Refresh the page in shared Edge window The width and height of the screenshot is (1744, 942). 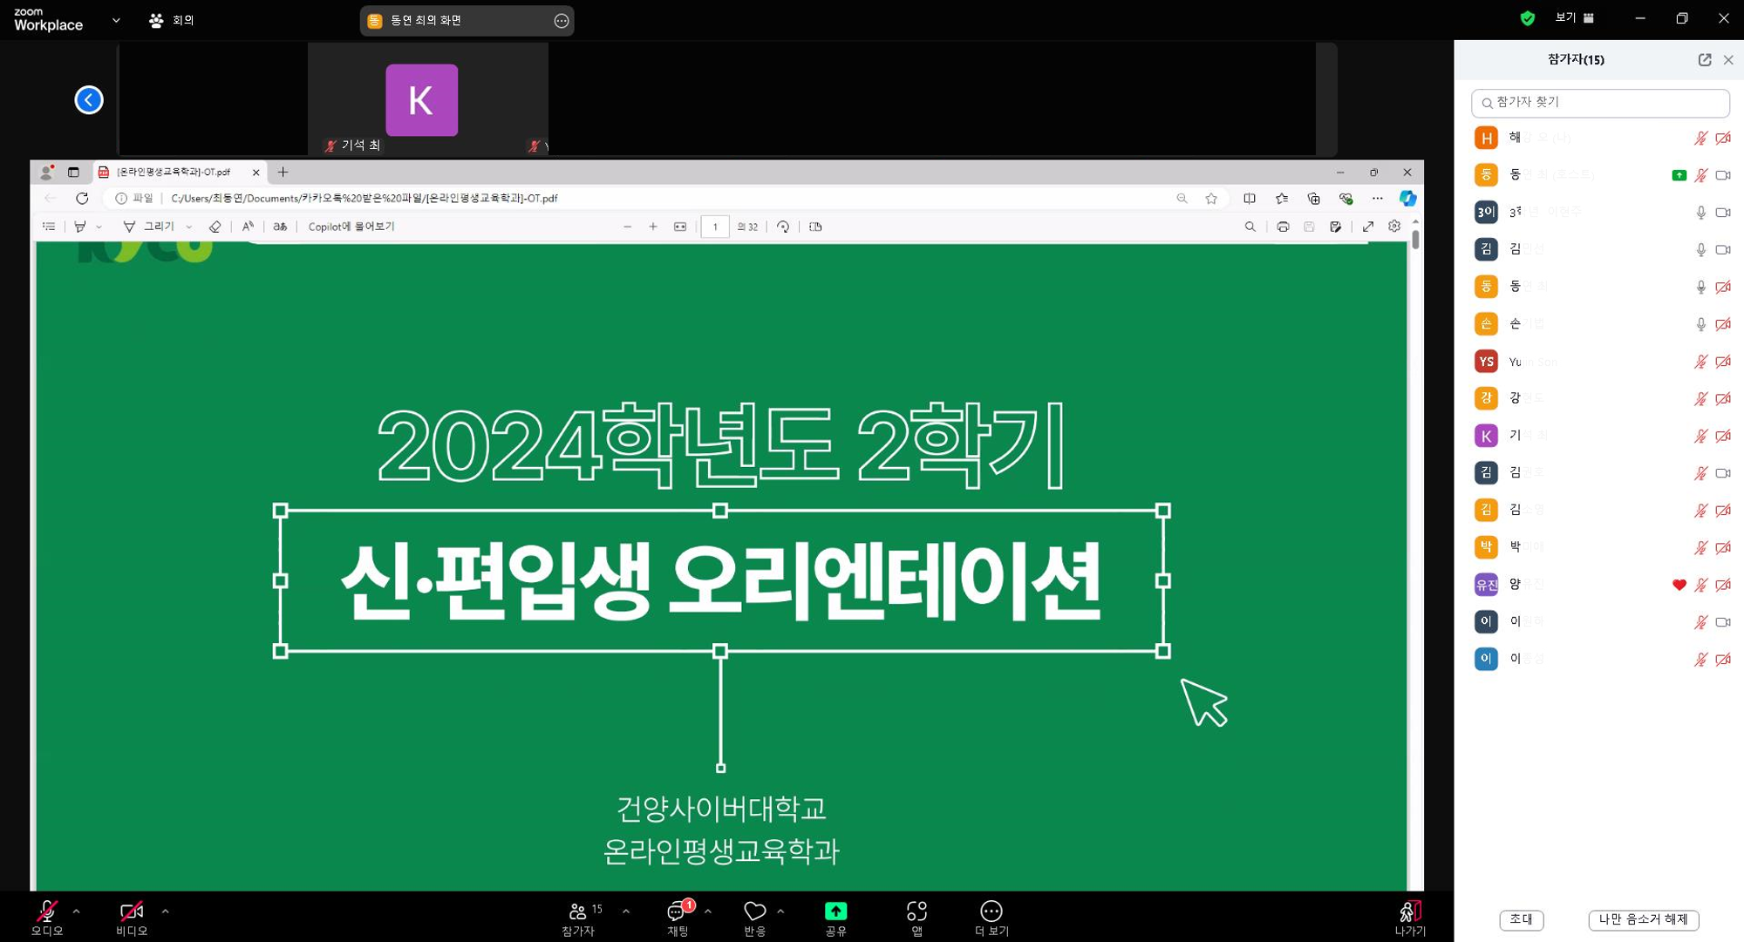(x=82, y=199)
